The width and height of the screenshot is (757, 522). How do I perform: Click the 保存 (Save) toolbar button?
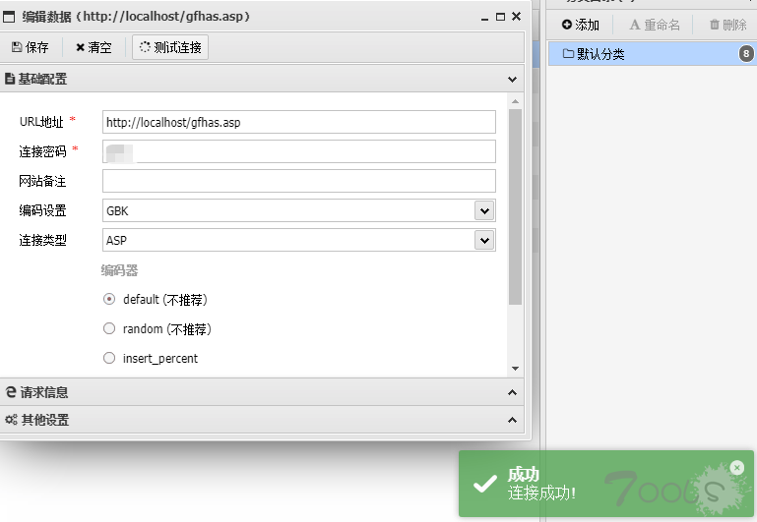click(x=31, y=47)
